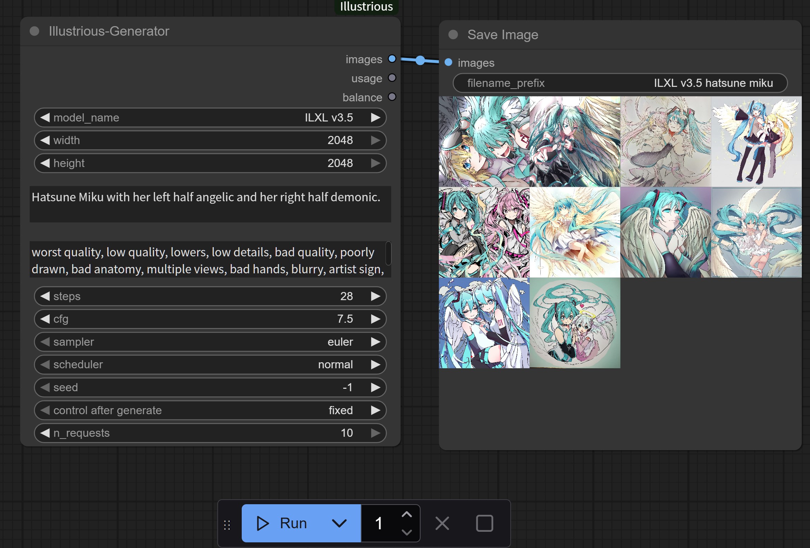Increase the height value
The height and width of the screenshot is (548, 810).
tap(376, 163)
